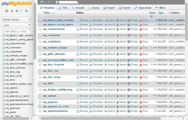Open the SQL tab
Viewport: 188px width, 120px height.
click(63, 8)
